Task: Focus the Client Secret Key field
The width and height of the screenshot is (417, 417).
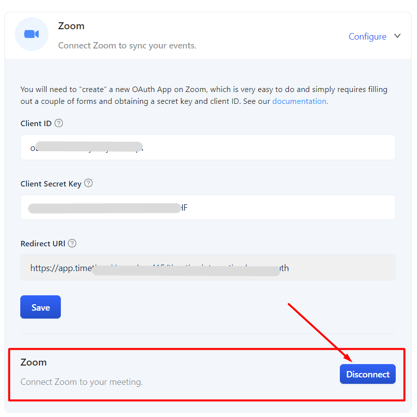Action: [208, 207]
